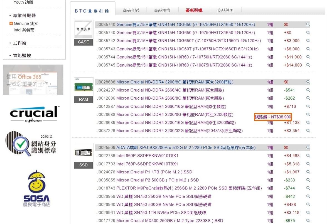The image size is (334, 224).
Task: Expand the Genuine 捷元 plus icon
Action: pos(11,23)
